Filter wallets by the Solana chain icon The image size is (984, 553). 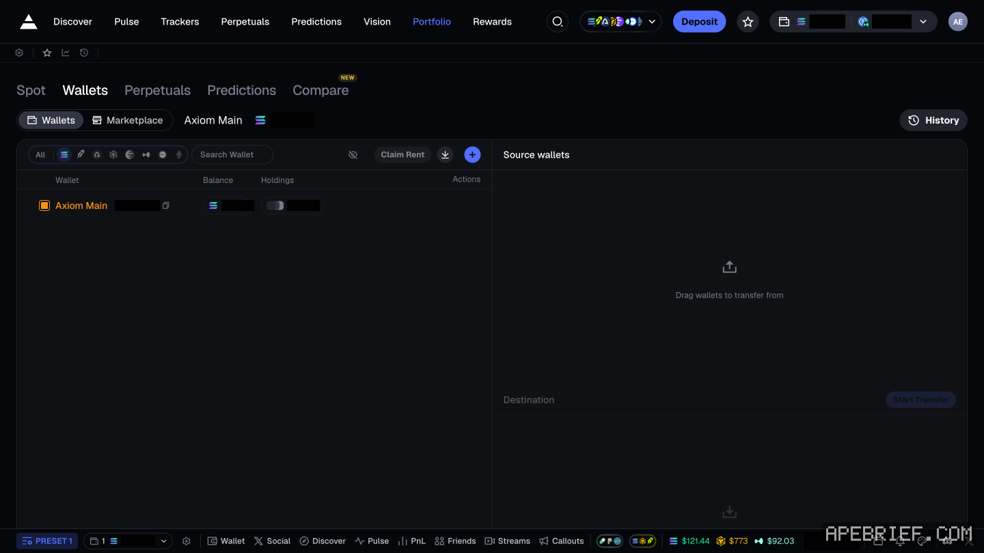(x=64, y=155)
